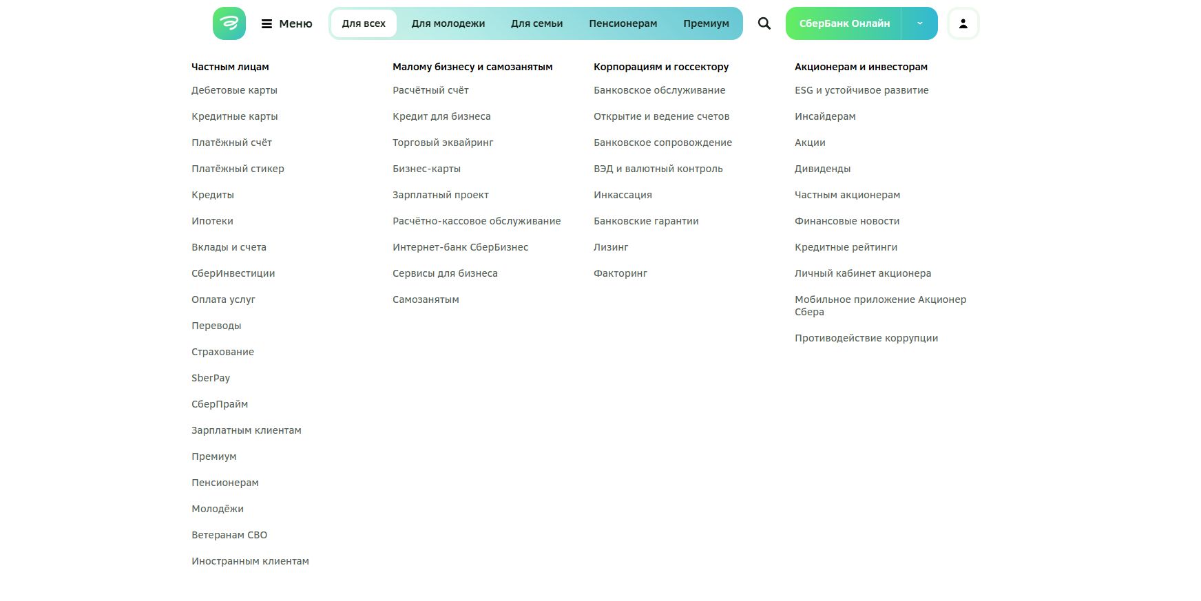Click the green Sber logo icon
The width and height of the screenshot is (1201, 601).
229,23
